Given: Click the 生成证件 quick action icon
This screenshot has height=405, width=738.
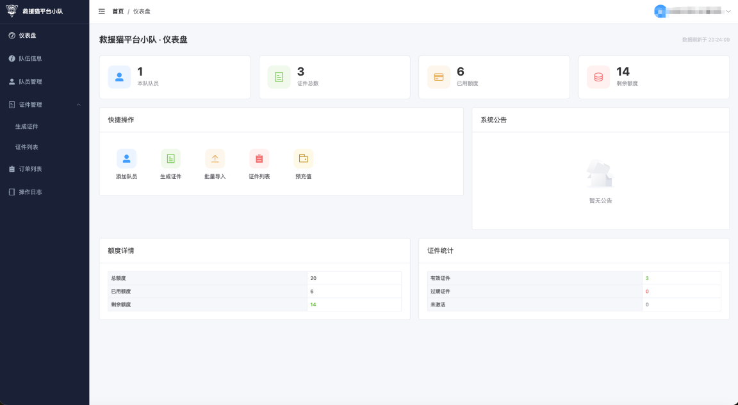Looking at the screenshot, I should 170,158.
